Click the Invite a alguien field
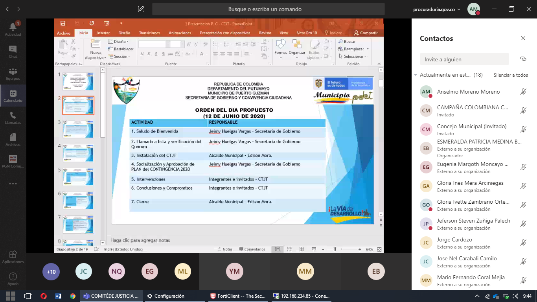This screenshot has width=537, height=302. 464,59
